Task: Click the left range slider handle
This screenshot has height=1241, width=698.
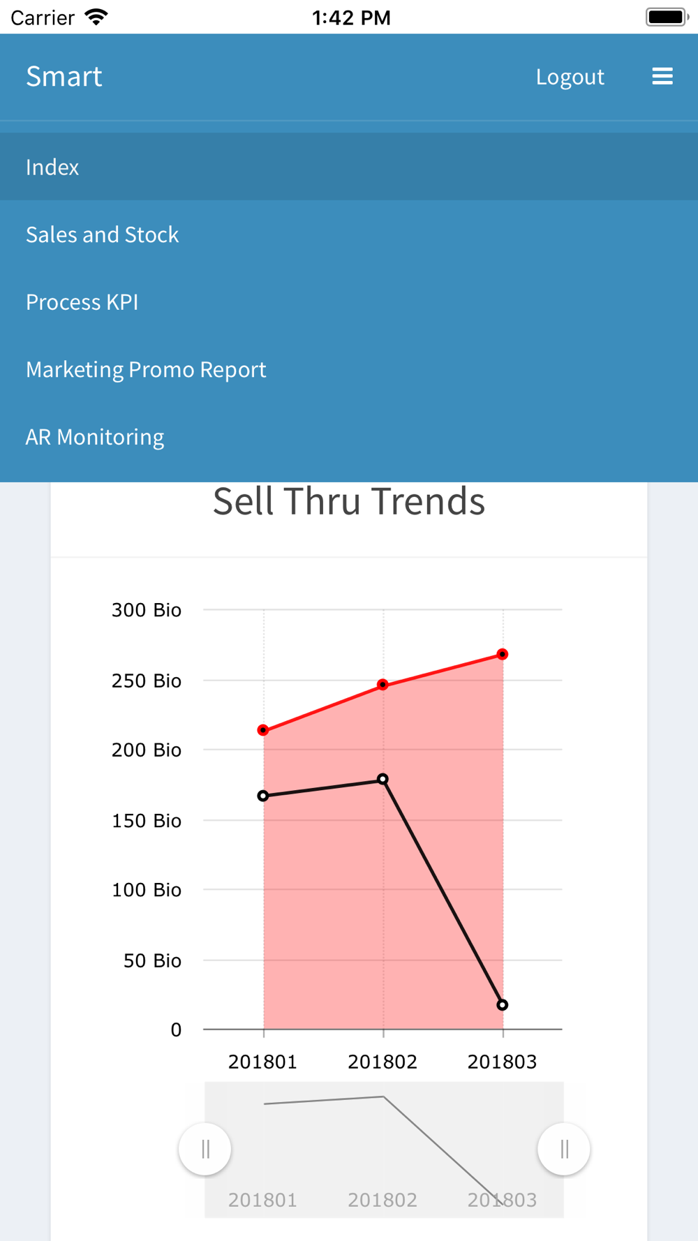Action: click(205, 1149)
